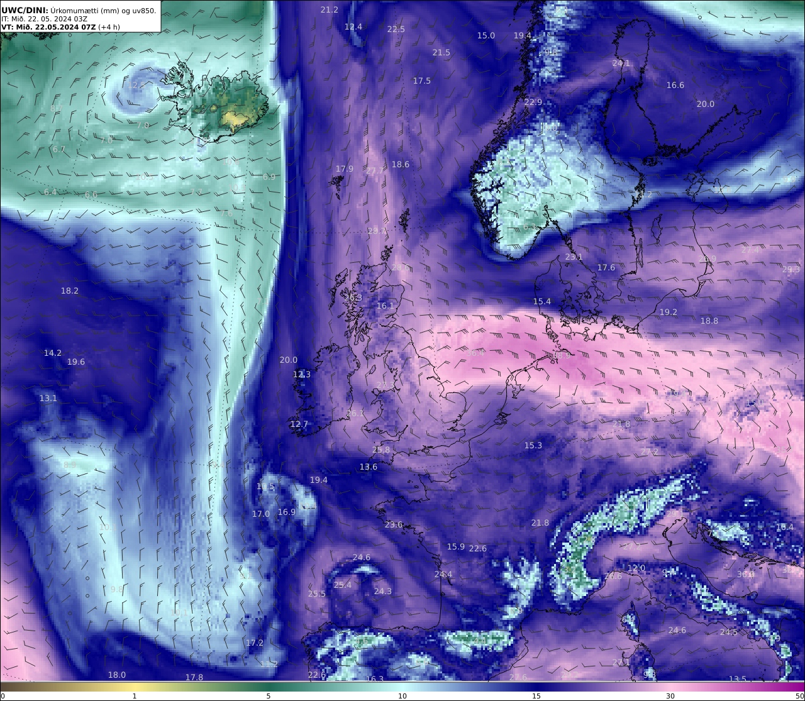The image size is (805, 701).
Task: Click the map value 16.6
Action: 675,85
